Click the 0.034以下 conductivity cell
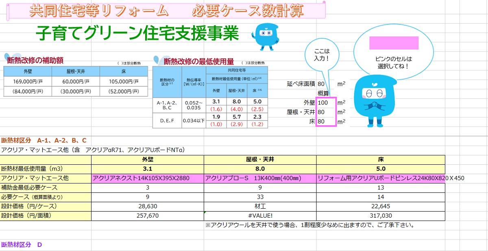 click(x=193, y=120)
